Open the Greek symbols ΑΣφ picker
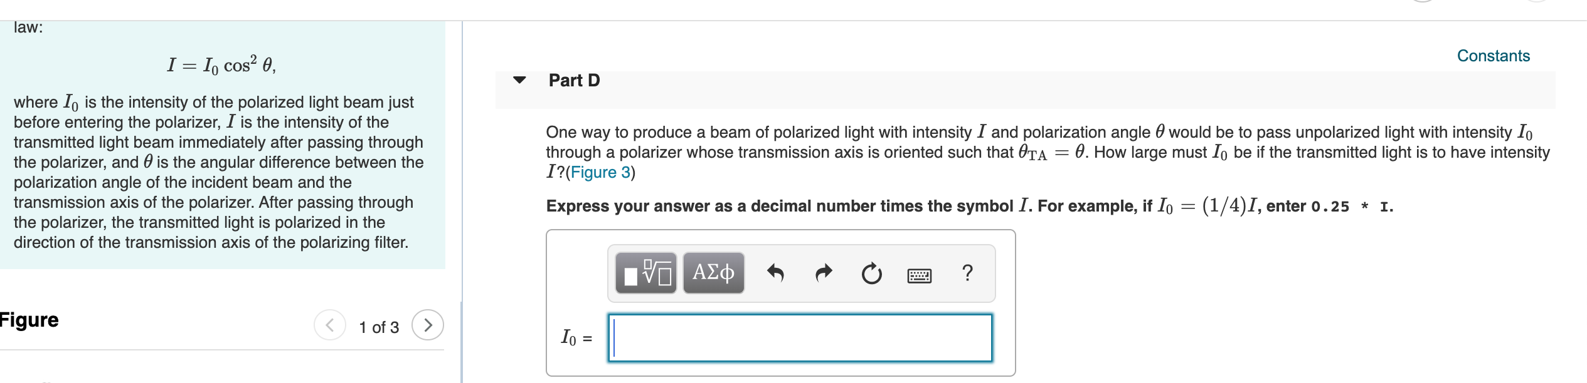Screen dimensions: 1587x383 coord(713,274)
